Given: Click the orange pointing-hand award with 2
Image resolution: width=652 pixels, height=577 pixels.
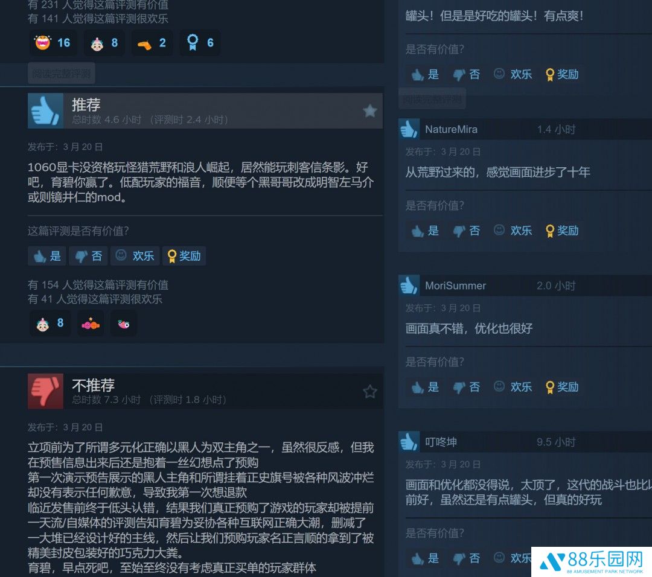Looking at the screenshot, I should (x=152, y=43).
